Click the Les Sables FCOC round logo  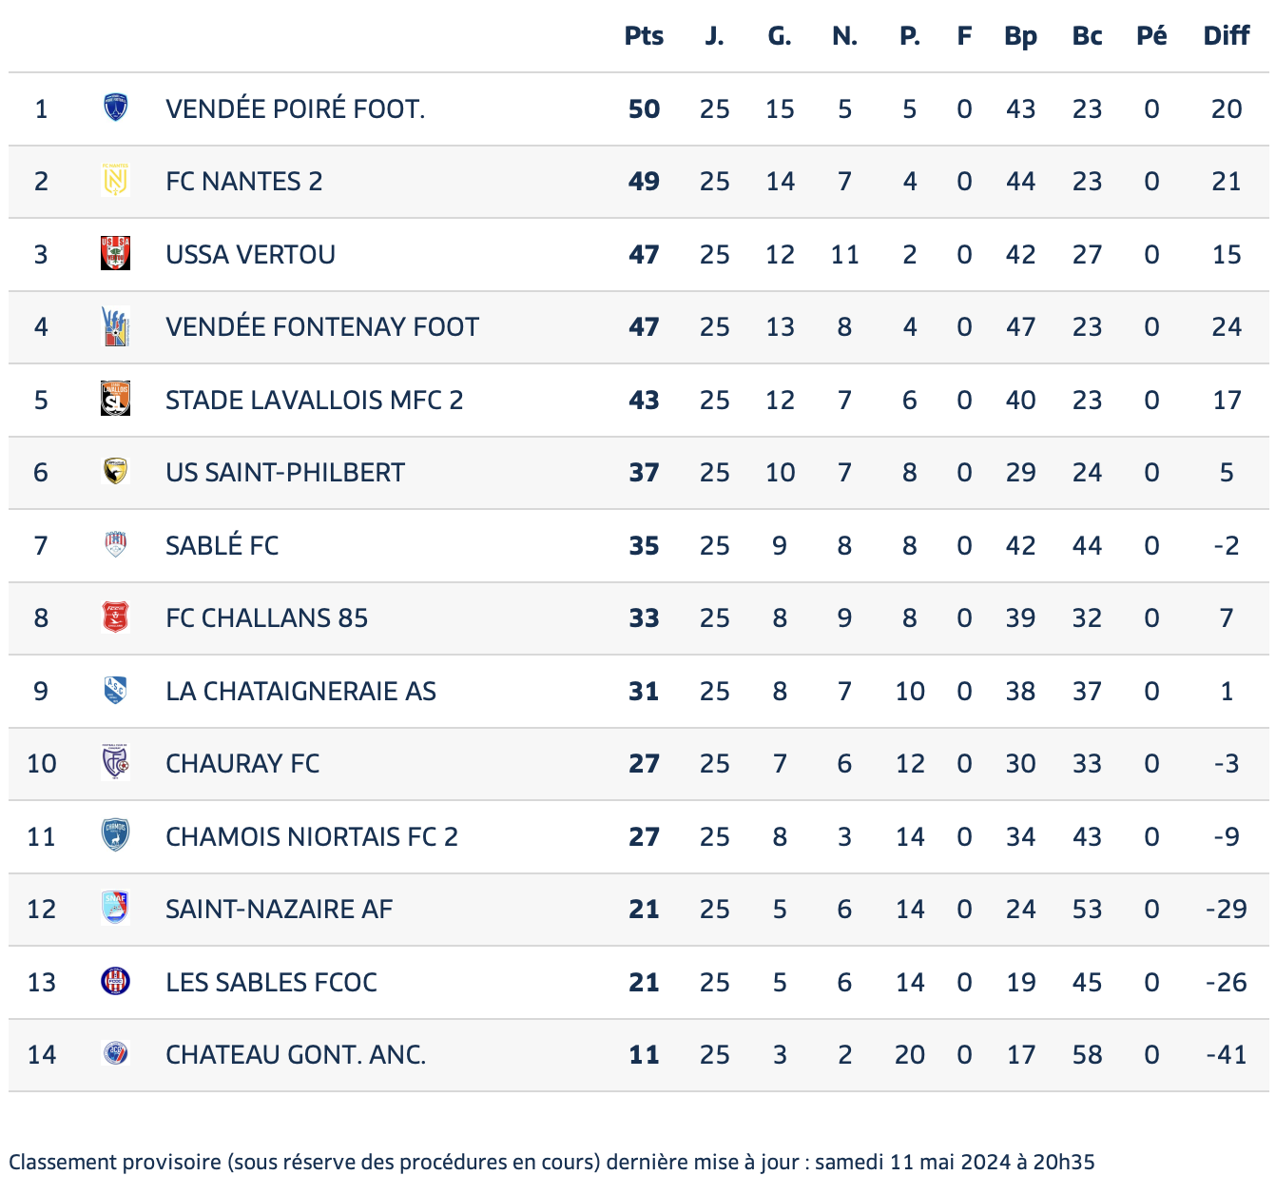click(x=115, y=981)
